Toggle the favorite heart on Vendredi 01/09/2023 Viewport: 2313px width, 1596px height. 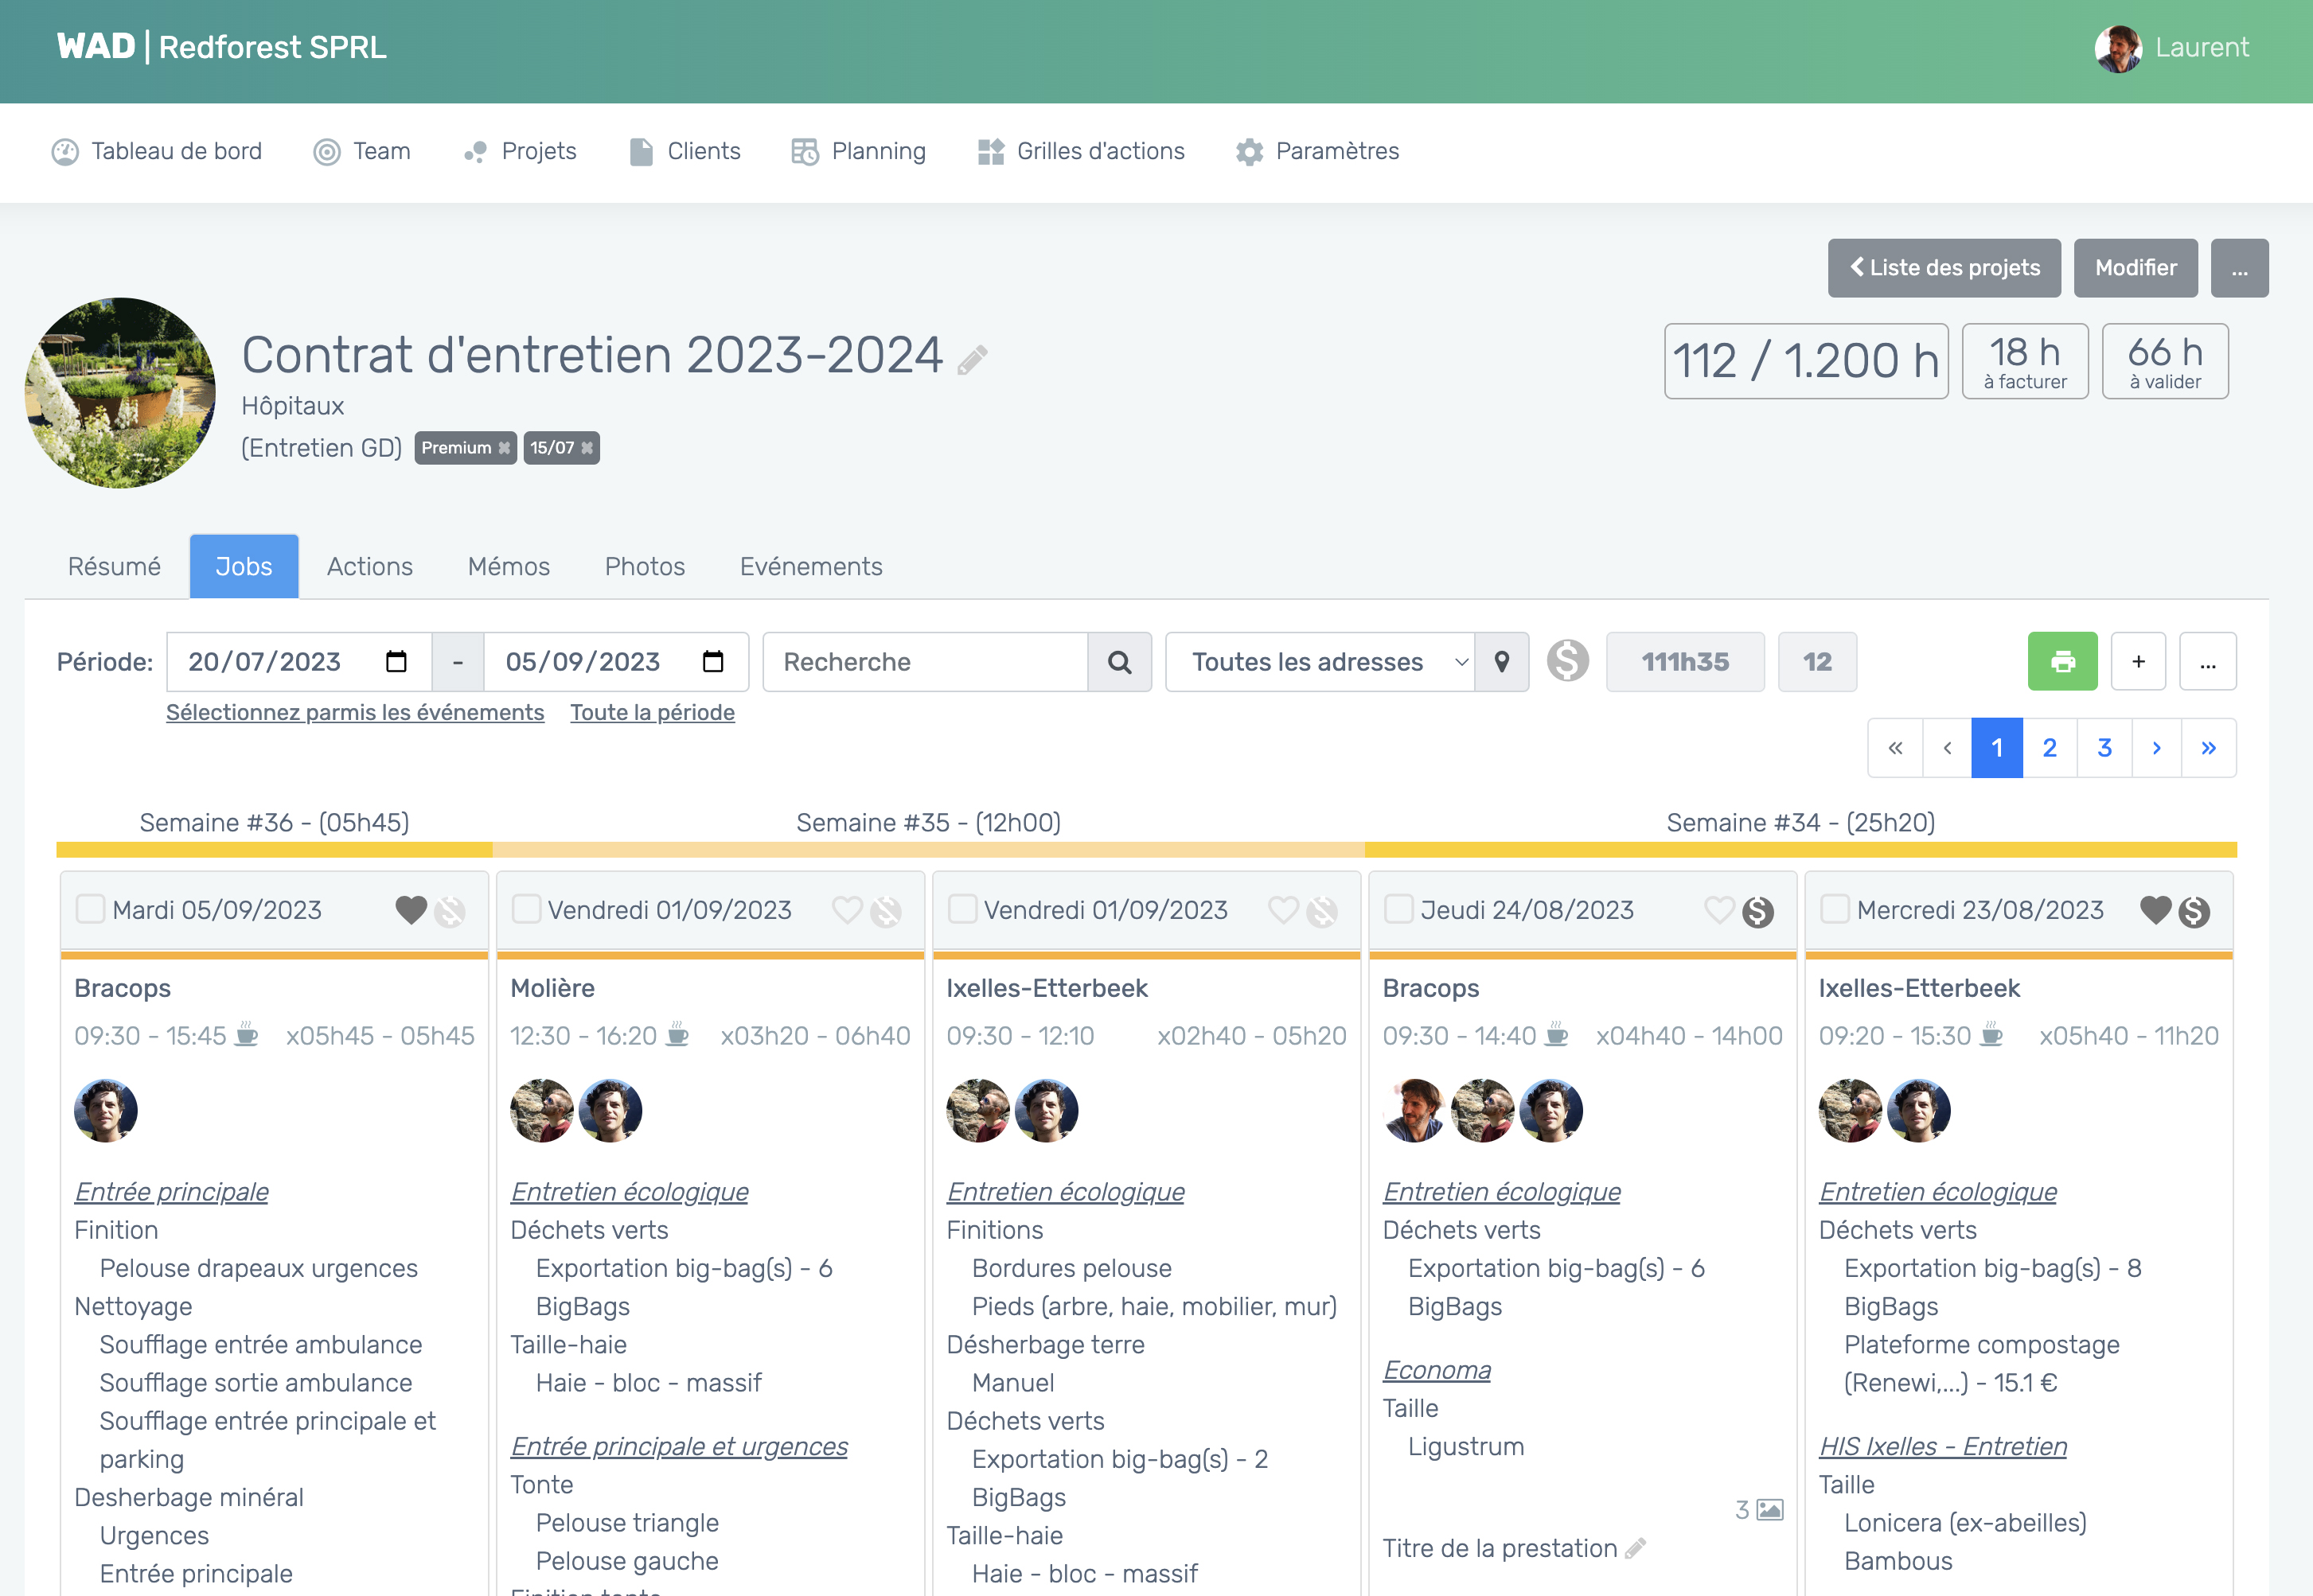[x=848, y=911]
